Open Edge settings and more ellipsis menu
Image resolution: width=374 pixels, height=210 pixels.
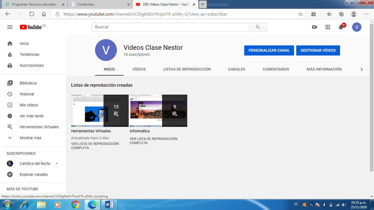coord(366,14)
